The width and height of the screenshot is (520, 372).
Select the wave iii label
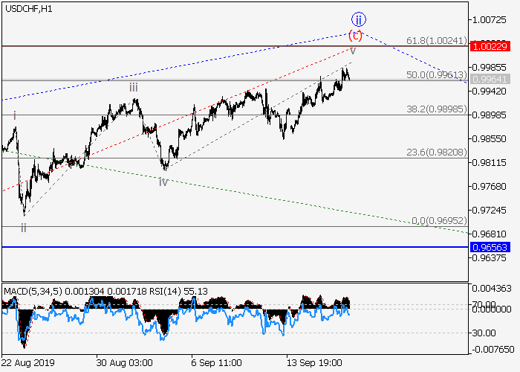(133, 87)
